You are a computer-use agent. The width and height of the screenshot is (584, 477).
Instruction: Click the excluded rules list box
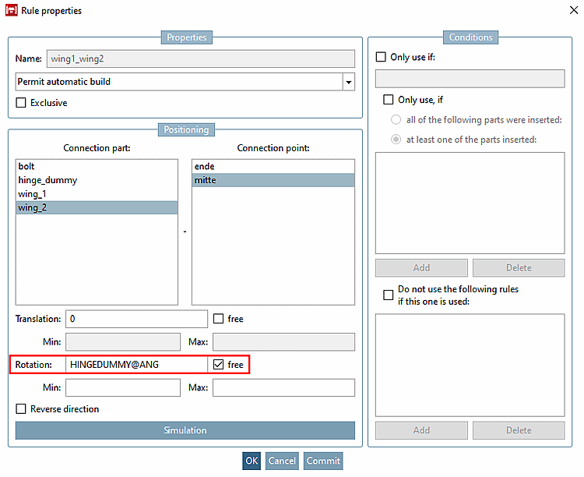tap(470, 365)
